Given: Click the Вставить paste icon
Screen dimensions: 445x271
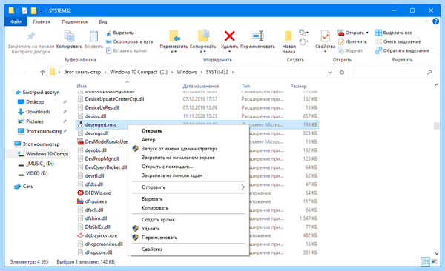Looking at the screenshot, I should click(x=93, y=36).
